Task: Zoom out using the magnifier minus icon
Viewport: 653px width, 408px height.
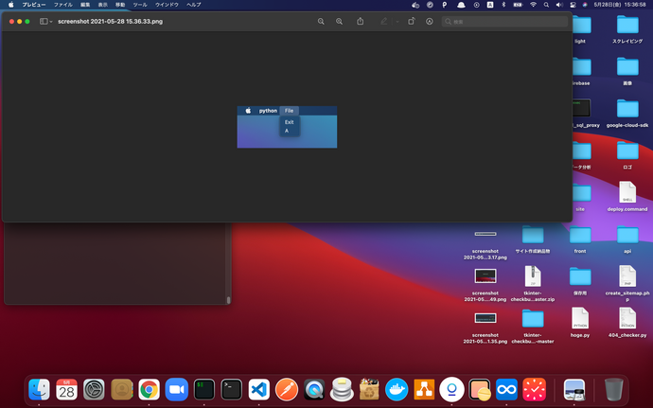Action: coord(321,21)
